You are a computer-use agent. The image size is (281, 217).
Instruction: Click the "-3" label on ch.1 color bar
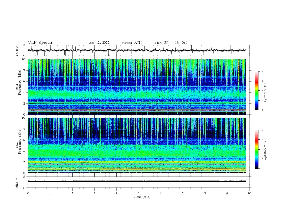[262, 71]
